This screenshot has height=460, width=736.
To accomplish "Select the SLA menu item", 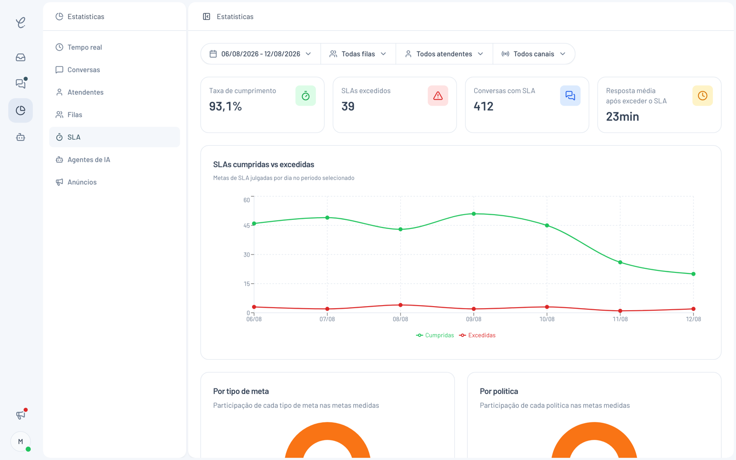I will pos(114,137).
